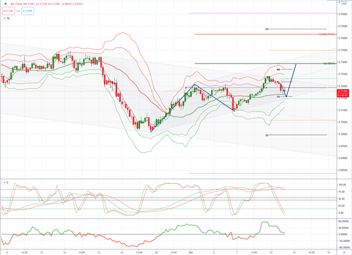Select the lower S3 pivot label near 0.70000

pyautogui.click(x=267, y=135)
